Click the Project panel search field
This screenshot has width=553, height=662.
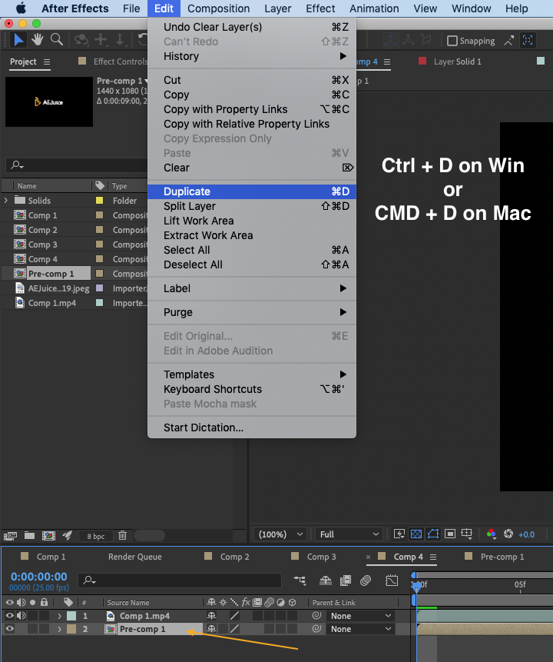tap(77, 165)
